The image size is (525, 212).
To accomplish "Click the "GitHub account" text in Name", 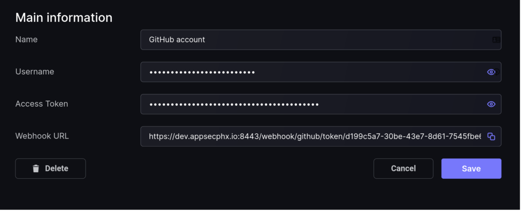I will click(x=177, y=39).
